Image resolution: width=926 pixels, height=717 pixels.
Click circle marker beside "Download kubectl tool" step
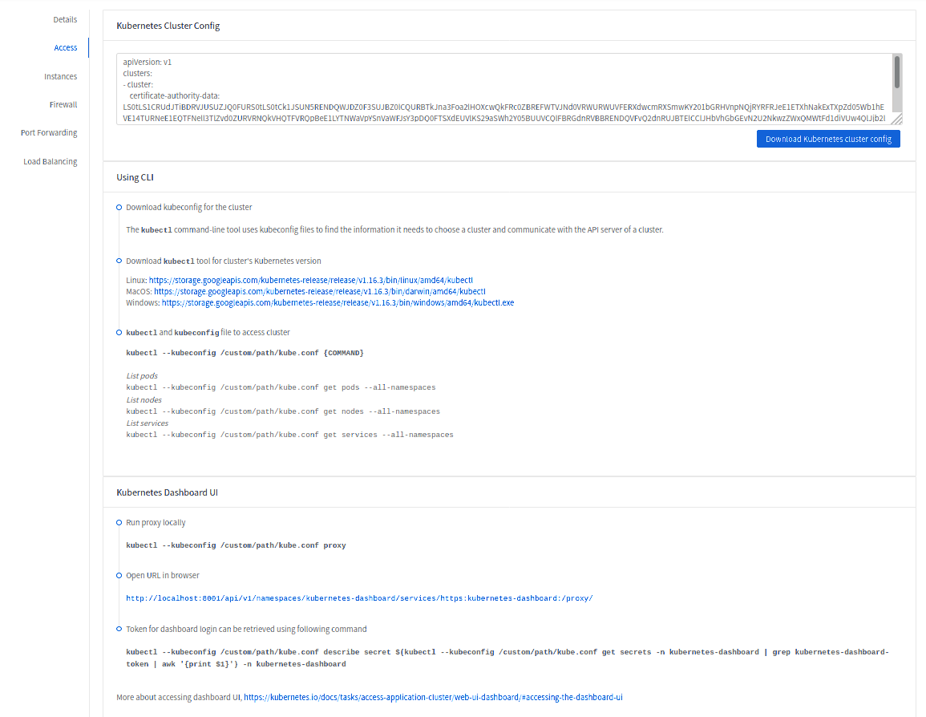click(x=119, y=260)
